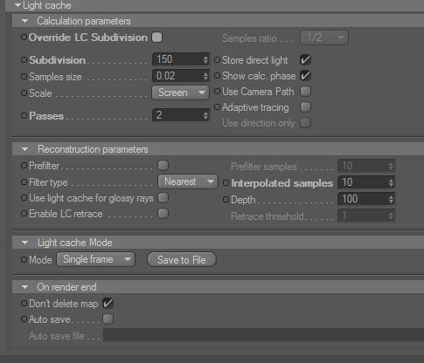Image resolution: width=424 pixels, height=363 pixels.
Task: Click animation dot beside Samples size
Action: pyautogui.click(x=24, y=77)
